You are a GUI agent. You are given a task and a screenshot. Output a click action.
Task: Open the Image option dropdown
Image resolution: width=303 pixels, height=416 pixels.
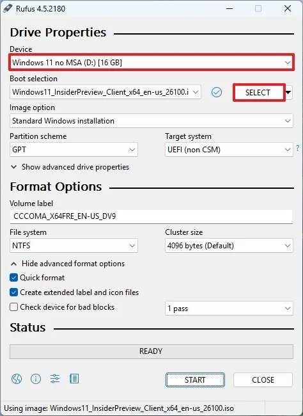click(x=151, y=121)
